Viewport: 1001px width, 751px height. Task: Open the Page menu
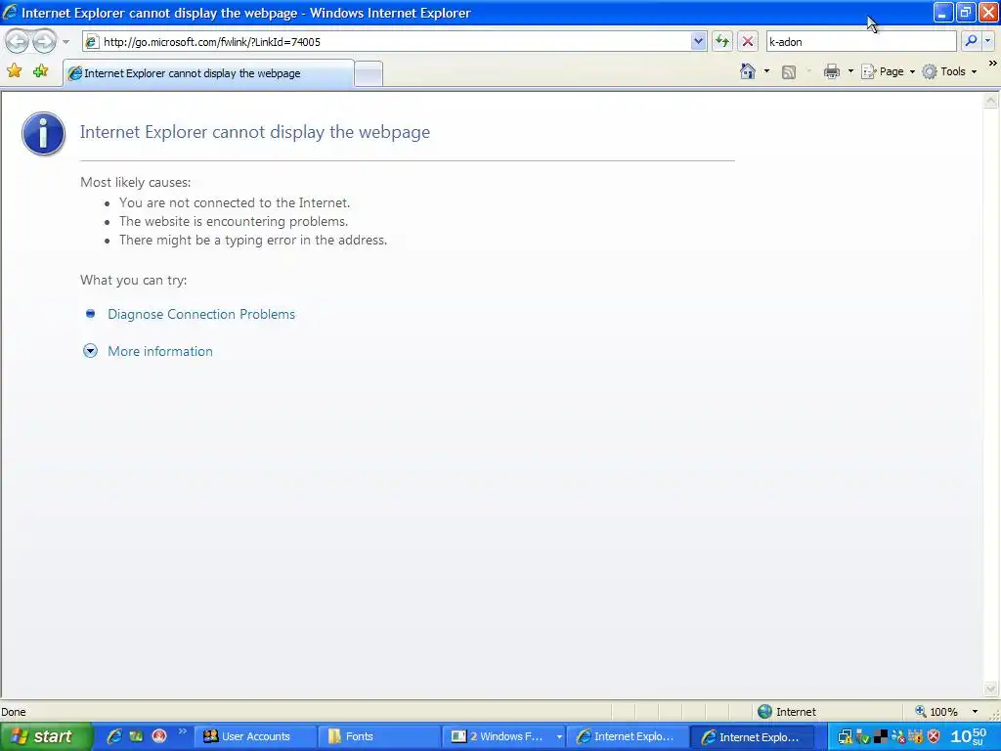pyautogui.click(x=888, y=71)
